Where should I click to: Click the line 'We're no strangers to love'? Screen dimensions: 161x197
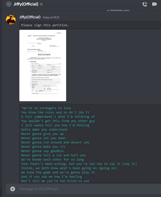point(46,108)
